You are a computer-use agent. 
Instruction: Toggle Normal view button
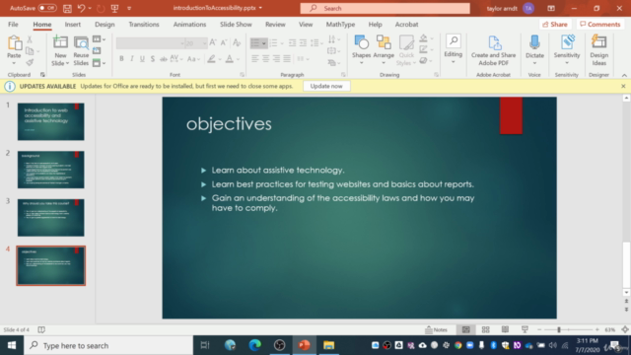(466, 329)
